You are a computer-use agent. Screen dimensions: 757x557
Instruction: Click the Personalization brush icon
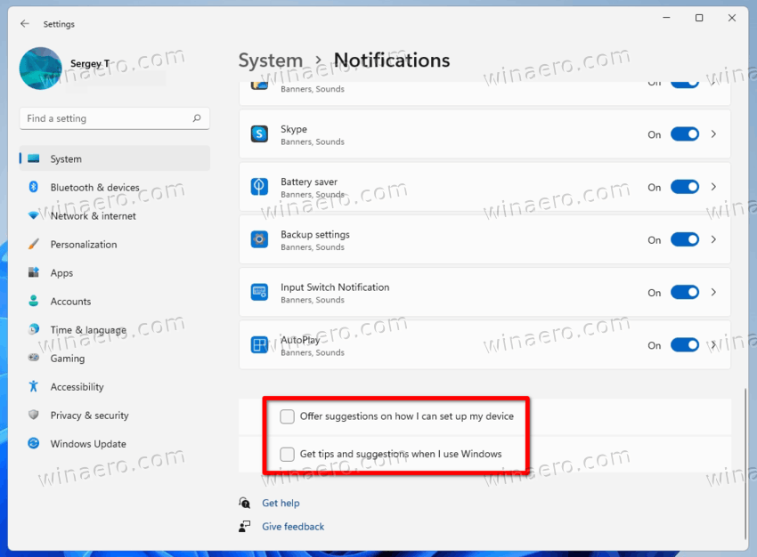[x=33, y=244]
